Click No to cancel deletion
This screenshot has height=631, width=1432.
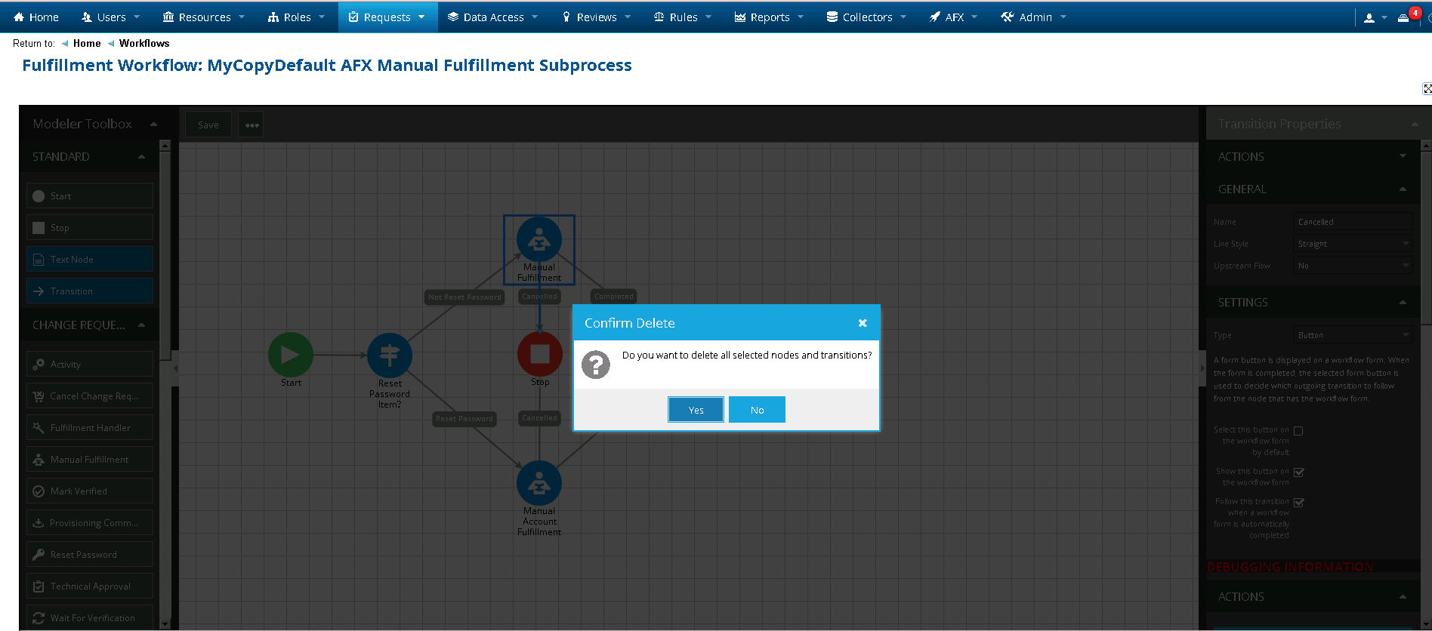[757, 410]
